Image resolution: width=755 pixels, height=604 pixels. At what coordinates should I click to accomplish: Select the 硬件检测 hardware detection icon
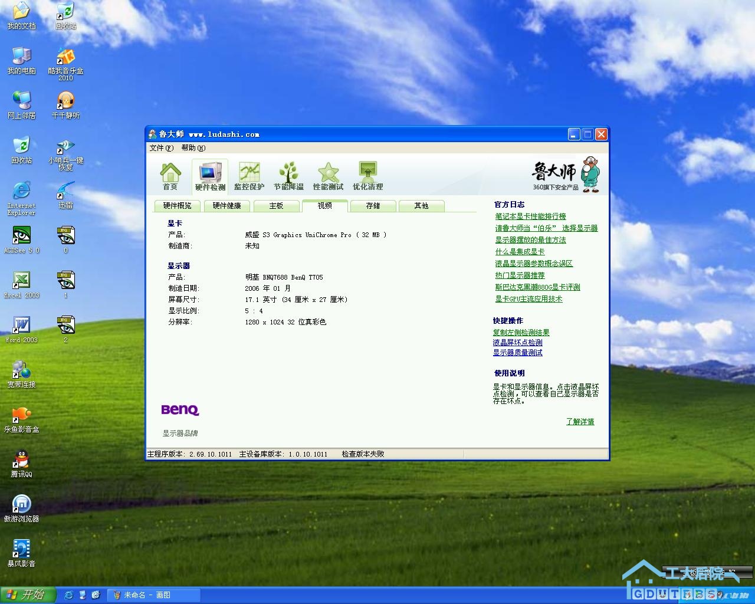(210, 176)
